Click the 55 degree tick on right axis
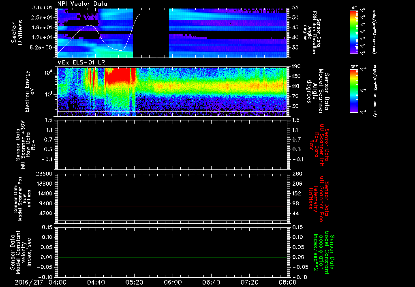415x287 pixels. point(295,8)
